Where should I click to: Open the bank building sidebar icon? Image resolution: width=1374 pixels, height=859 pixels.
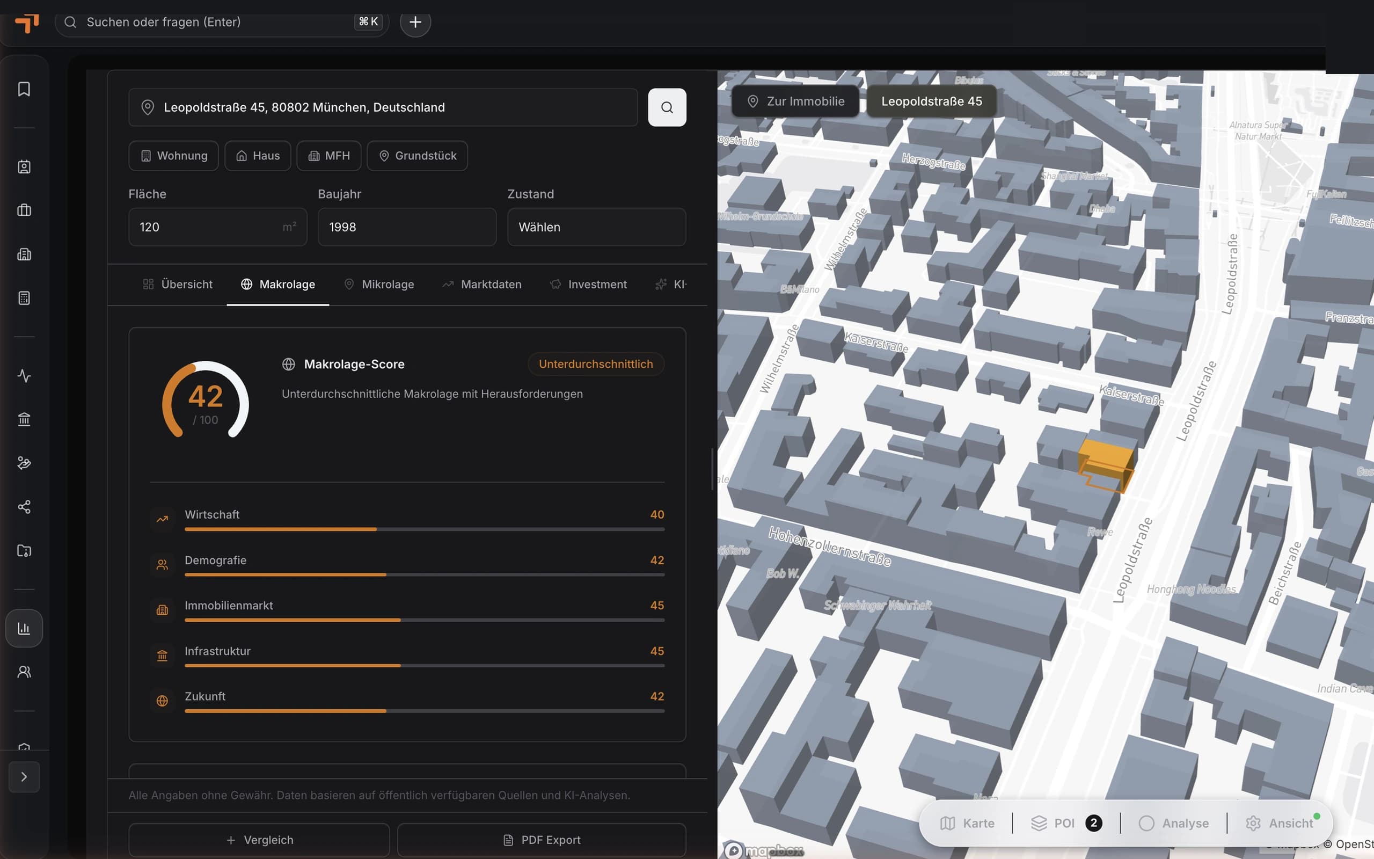pos(24,419)
